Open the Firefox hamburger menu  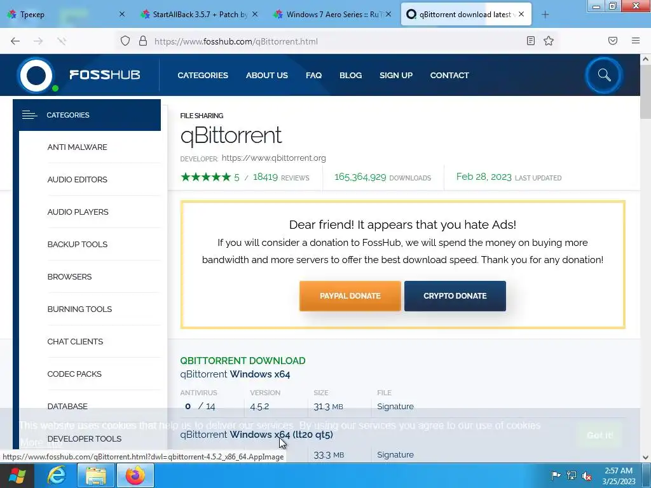[x=636, y=41]
